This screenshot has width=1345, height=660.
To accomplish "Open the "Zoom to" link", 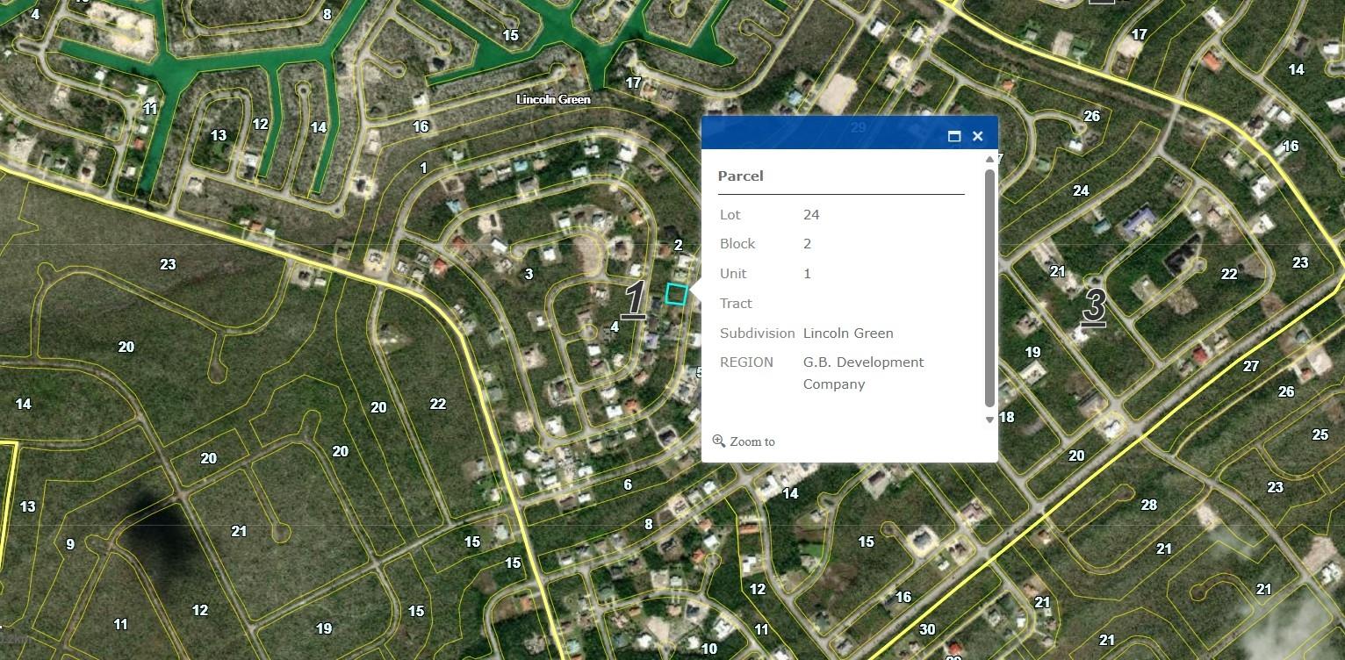I will (751, 441).
